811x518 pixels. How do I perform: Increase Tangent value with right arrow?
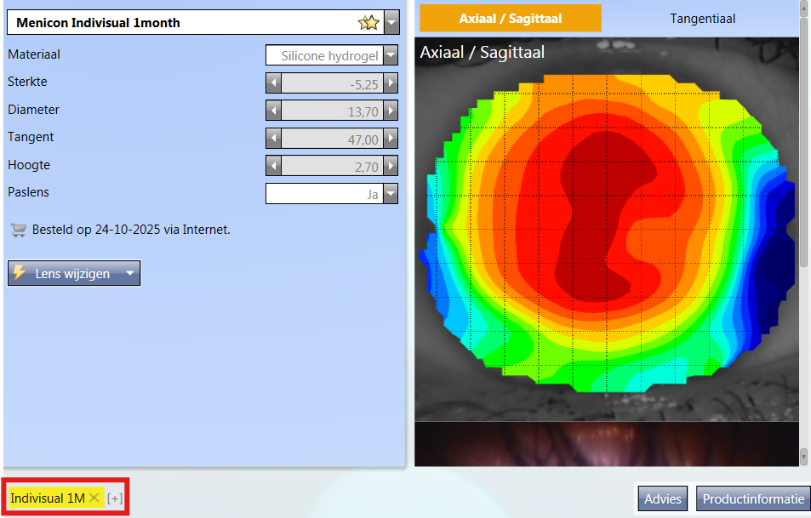(391, 139)
